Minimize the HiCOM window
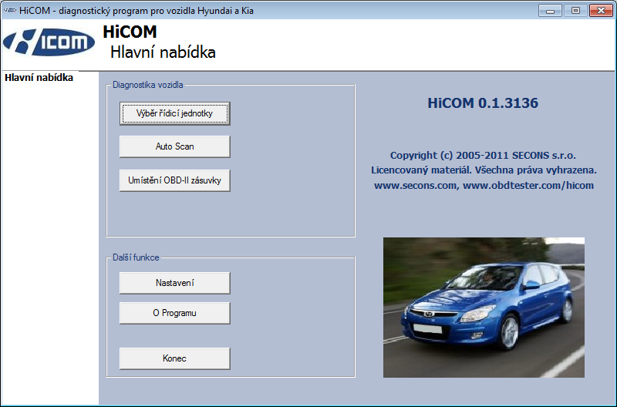 550,11
